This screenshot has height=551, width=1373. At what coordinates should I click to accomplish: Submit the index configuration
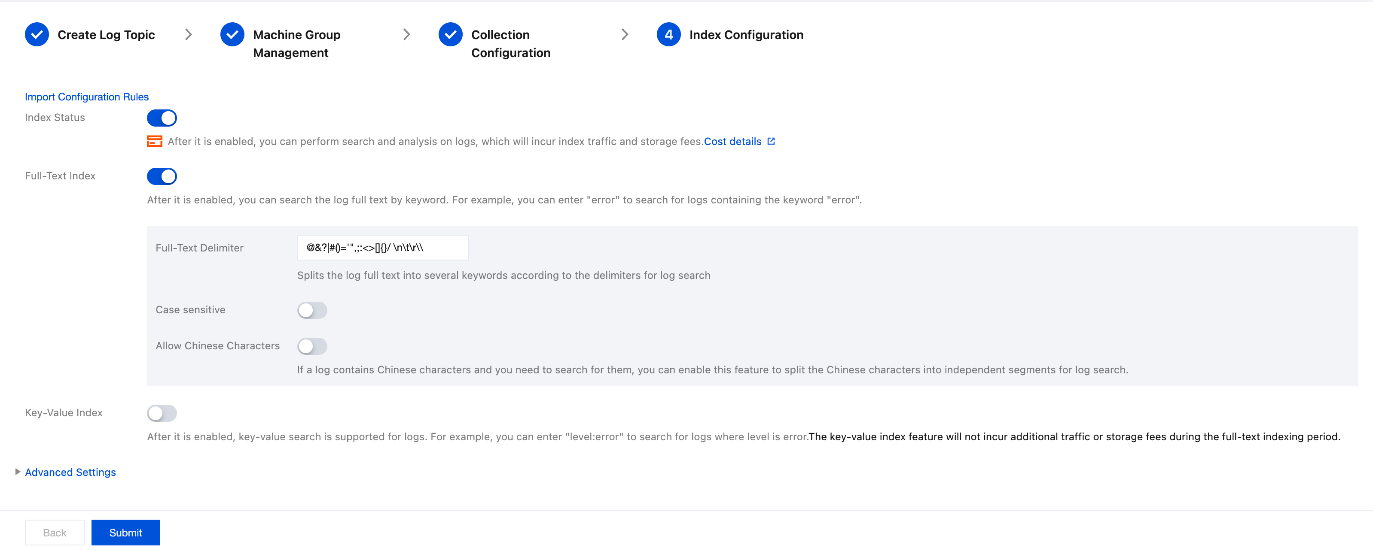126,533
